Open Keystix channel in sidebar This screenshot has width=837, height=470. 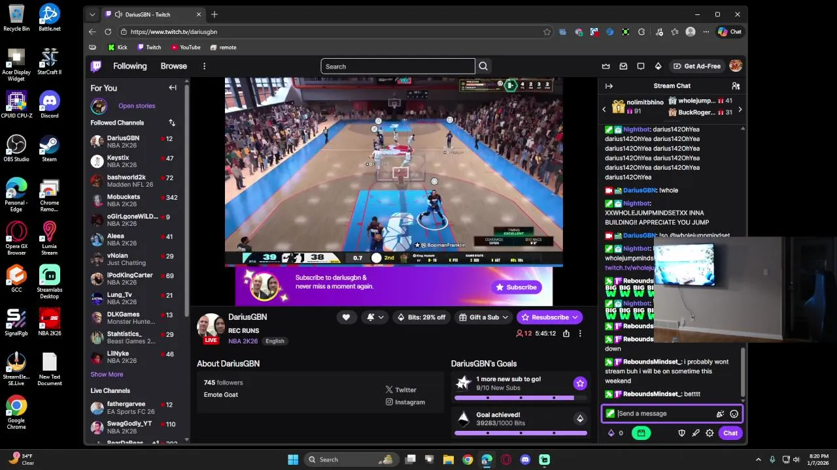pos(136,162)
